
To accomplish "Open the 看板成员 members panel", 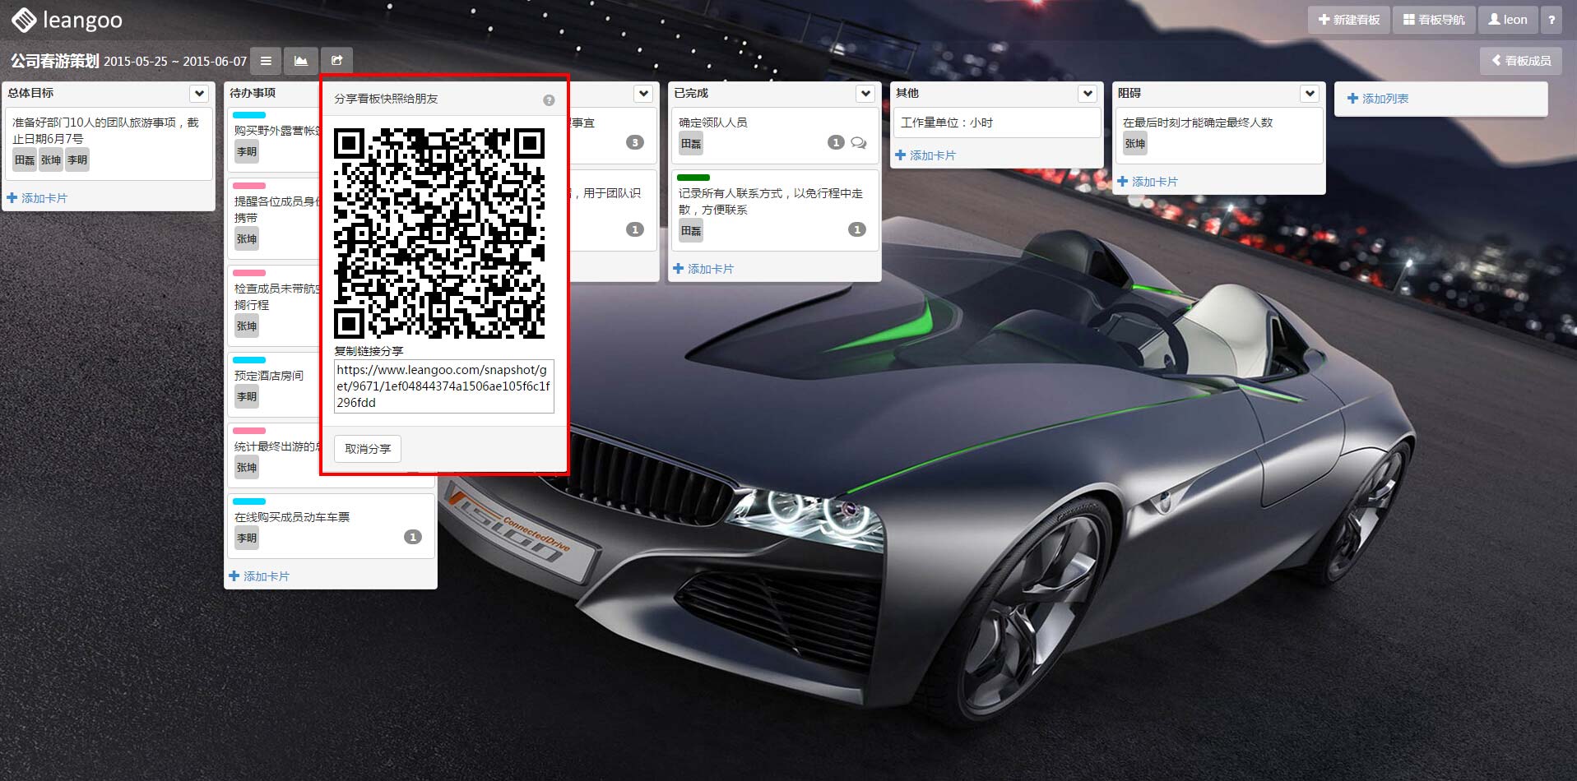I will pyautogui.click(x=1521, y=61).
